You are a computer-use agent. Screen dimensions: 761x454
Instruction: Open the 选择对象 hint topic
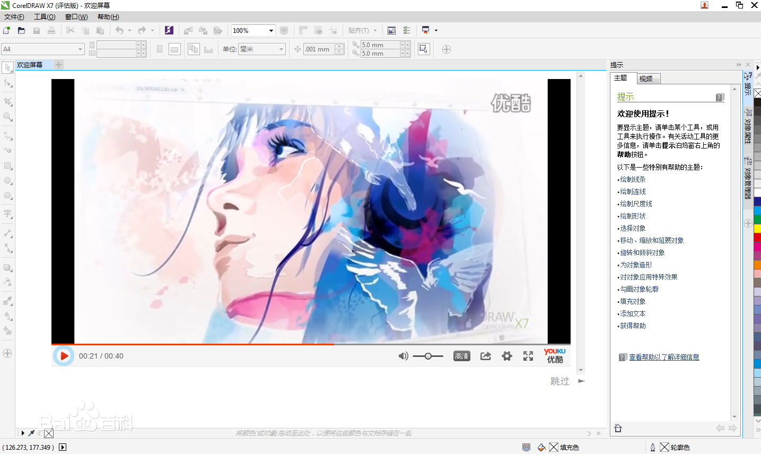coord(633,228)
